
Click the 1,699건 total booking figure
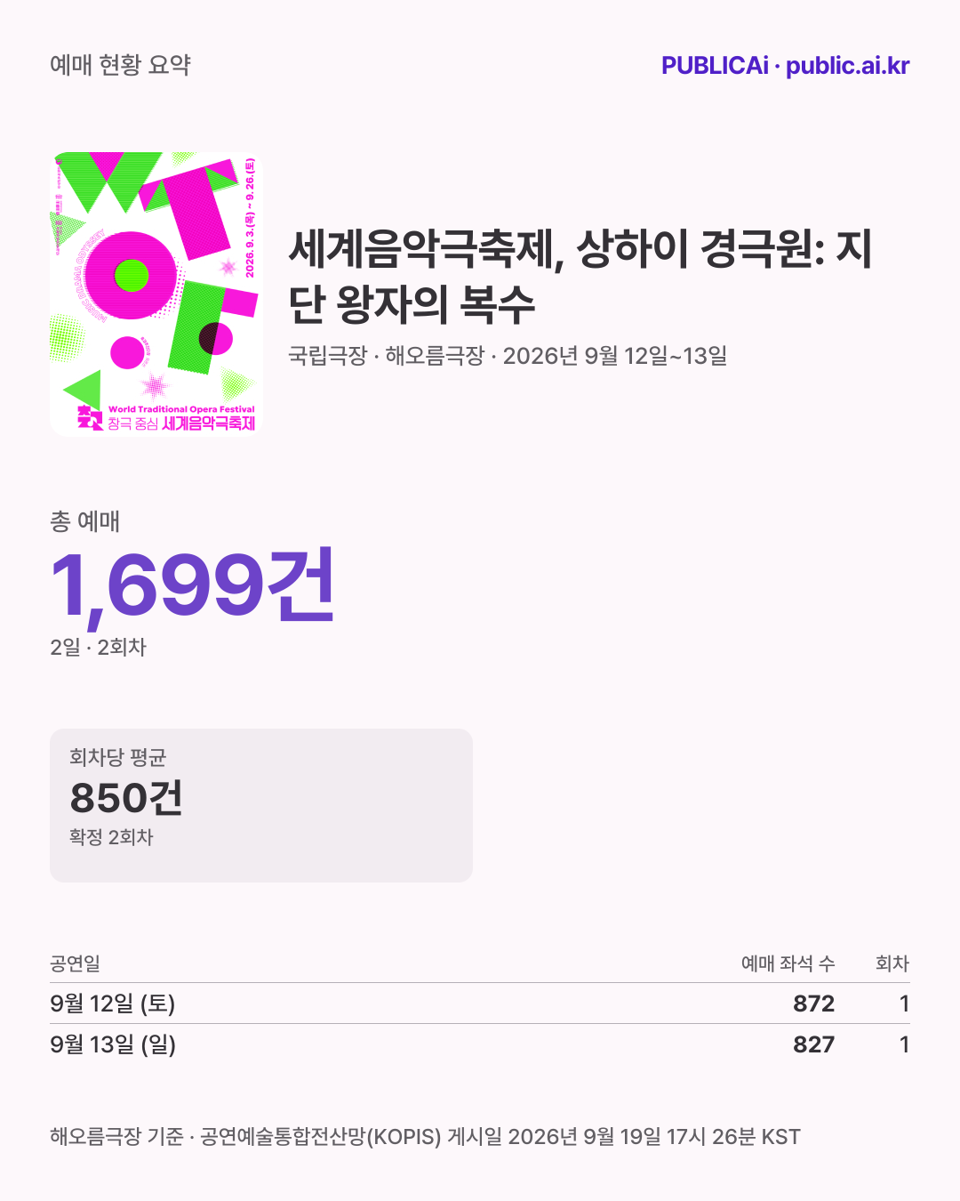point(192,584)
